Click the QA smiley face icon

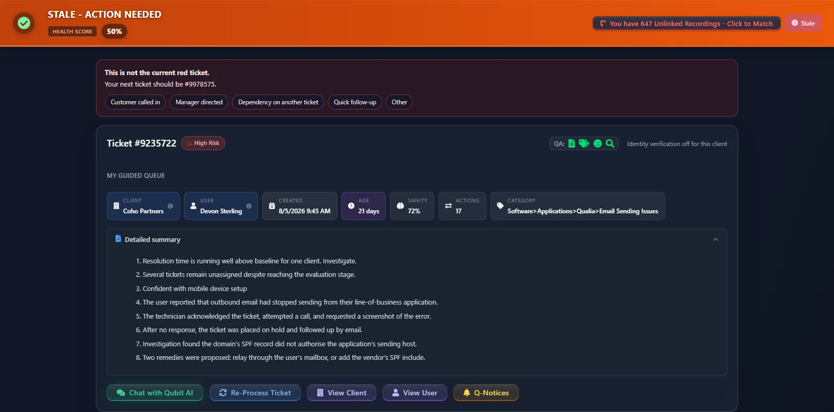click(x=597, y=143)
